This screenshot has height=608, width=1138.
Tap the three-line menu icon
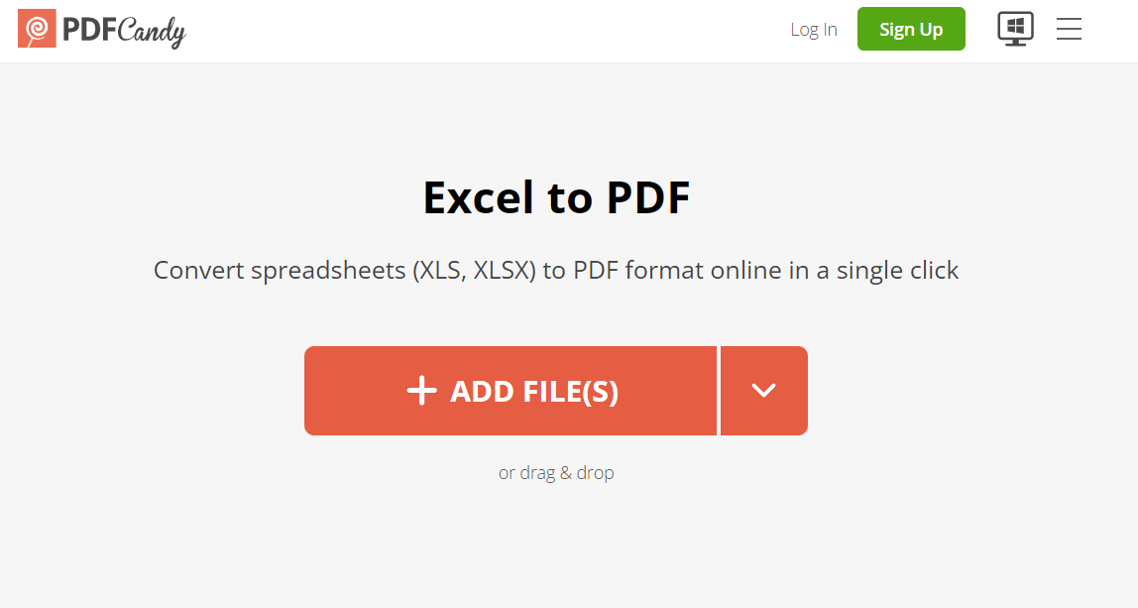click(x=1069, y=29)
